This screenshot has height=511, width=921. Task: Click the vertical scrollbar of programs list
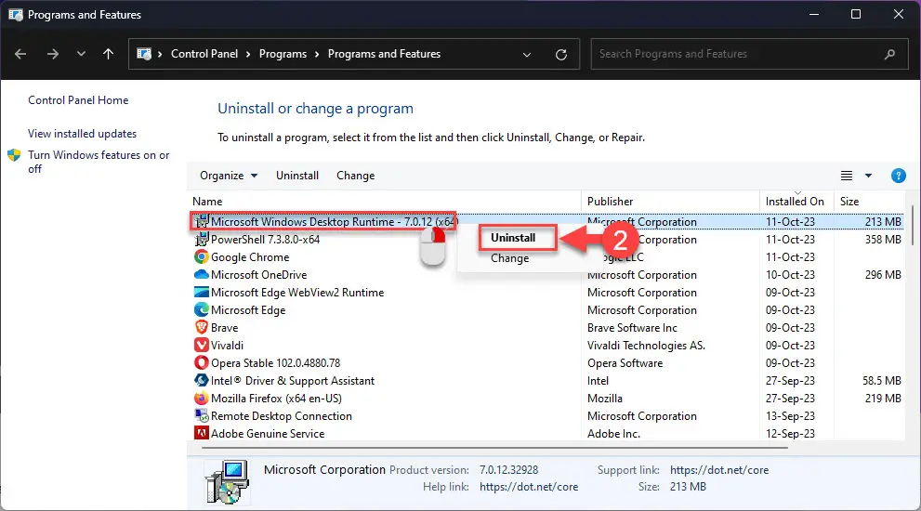(x=913, y=225)
